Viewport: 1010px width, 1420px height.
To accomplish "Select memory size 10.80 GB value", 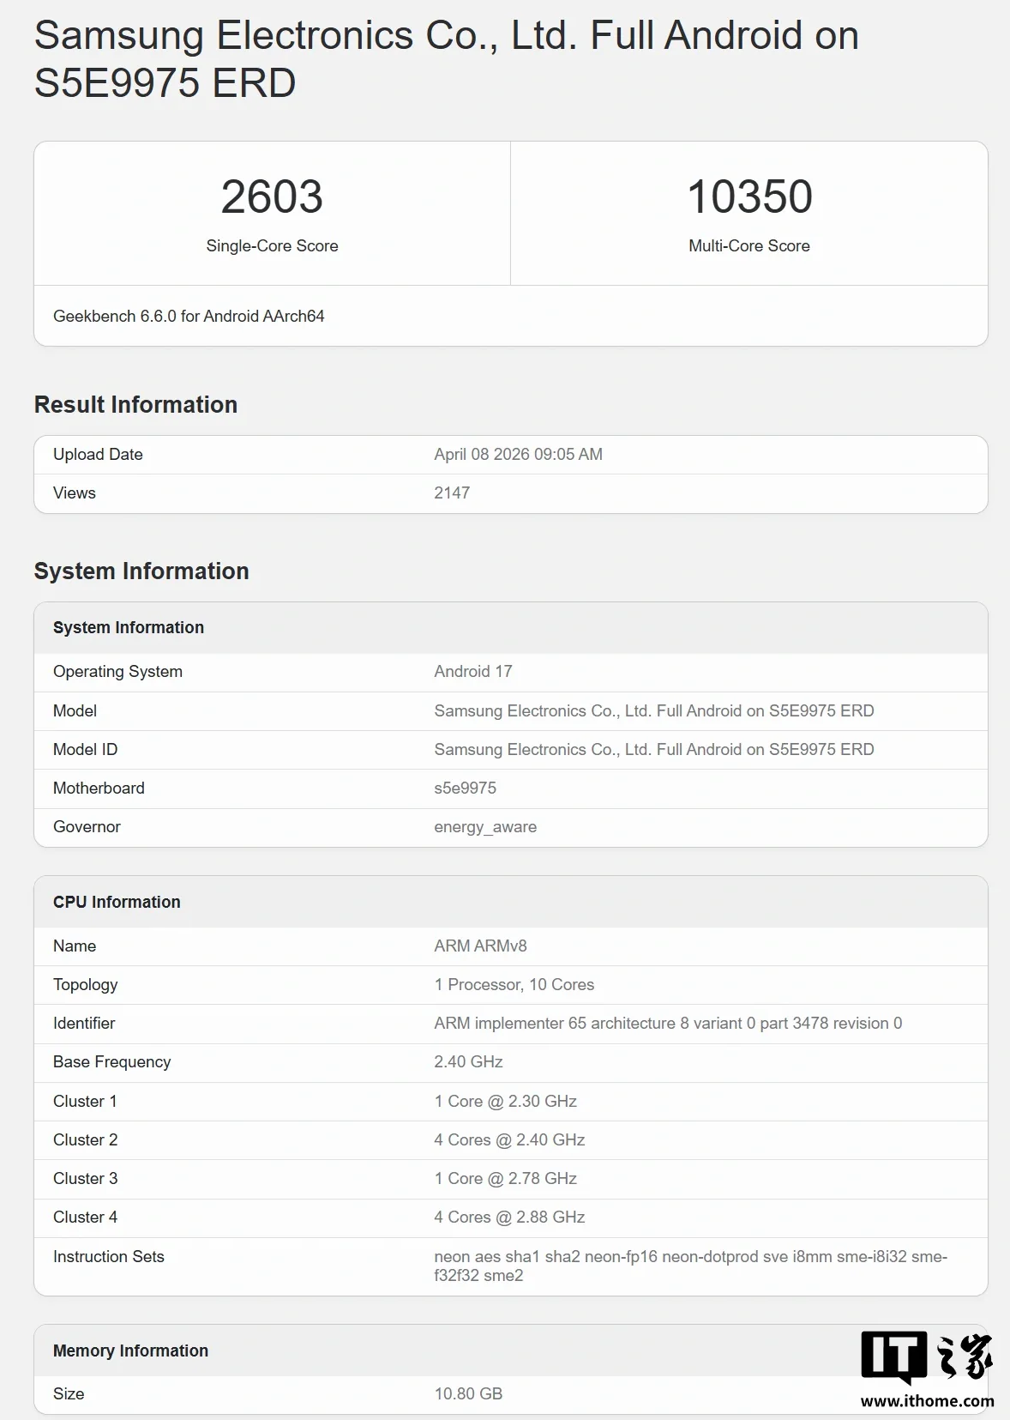I will (x=468, y=1394).
